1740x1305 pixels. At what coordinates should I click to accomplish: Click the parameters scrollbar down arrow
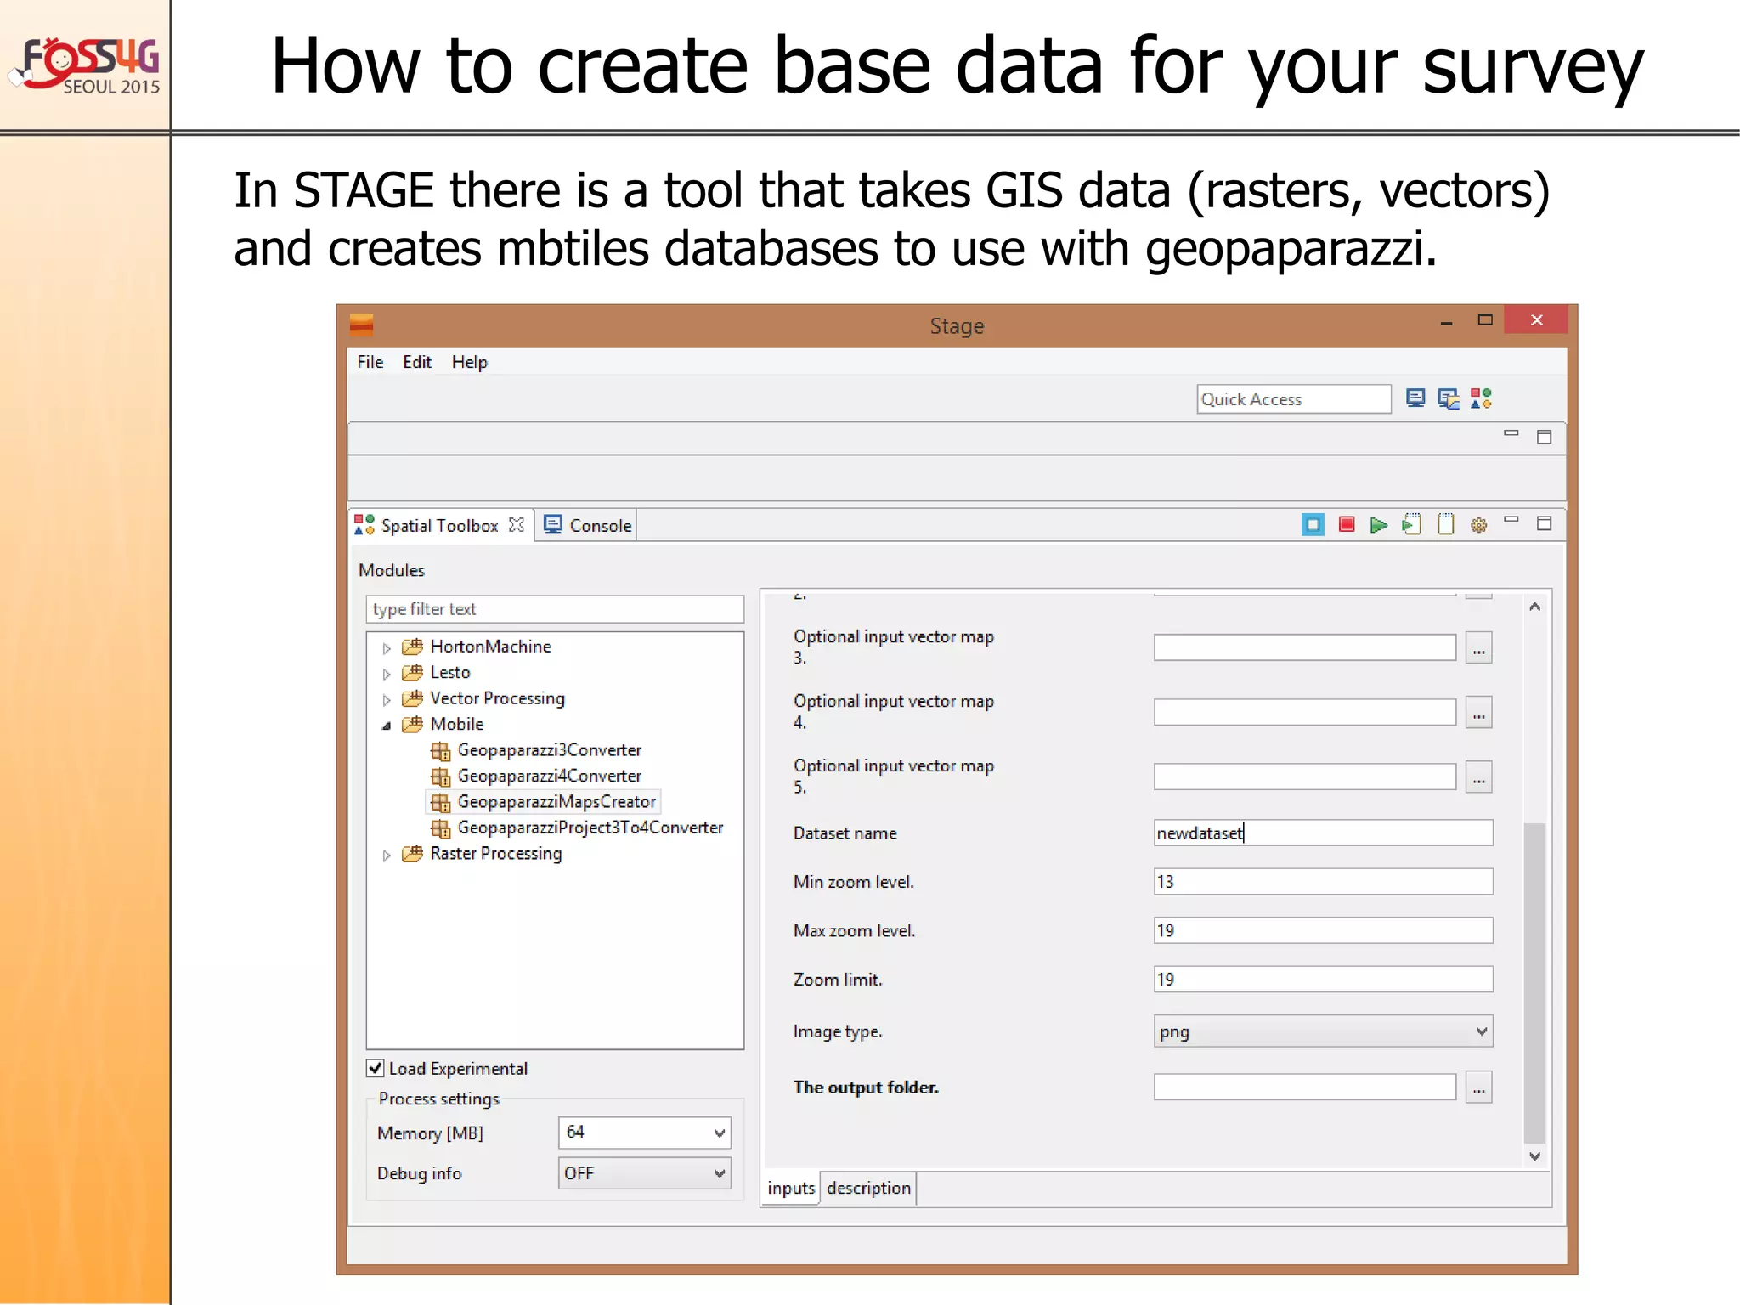pyautogui.click(x=1534, y=1156)
